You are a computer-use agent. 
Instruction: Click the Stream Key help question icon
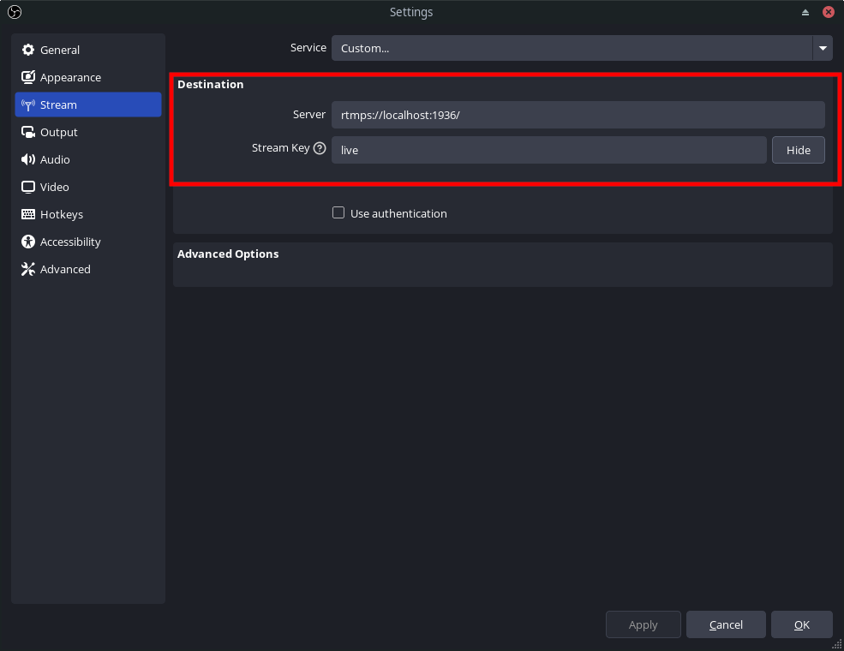click(320, 148)
